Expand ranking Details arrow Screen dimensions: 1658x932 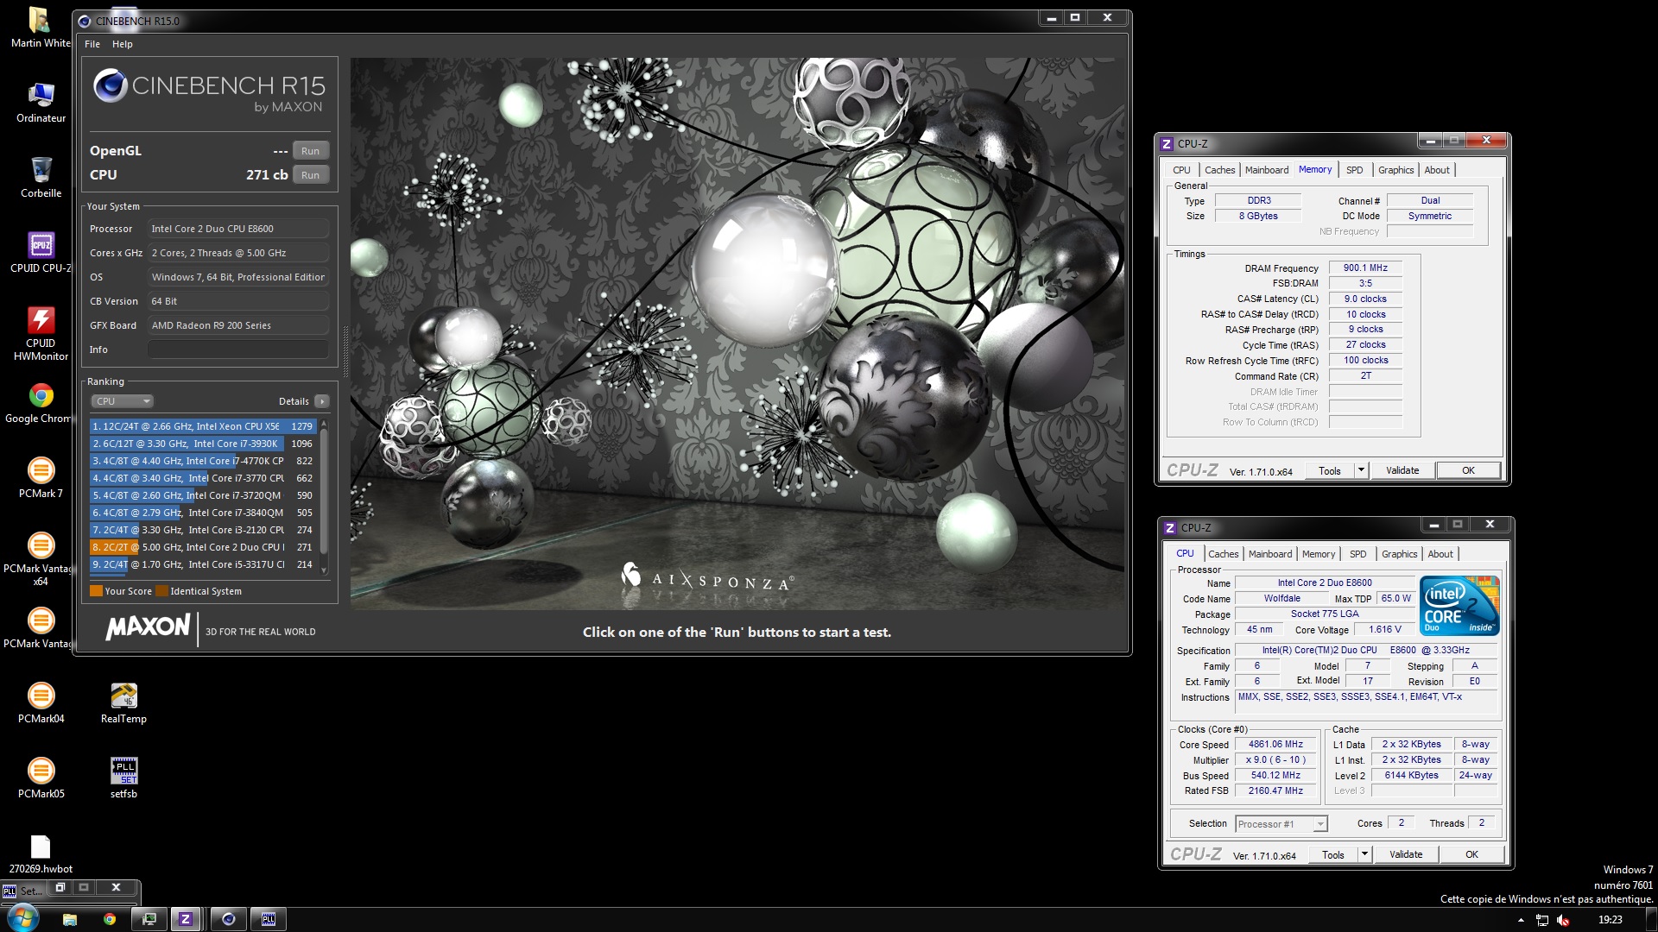tap(322, 401)
